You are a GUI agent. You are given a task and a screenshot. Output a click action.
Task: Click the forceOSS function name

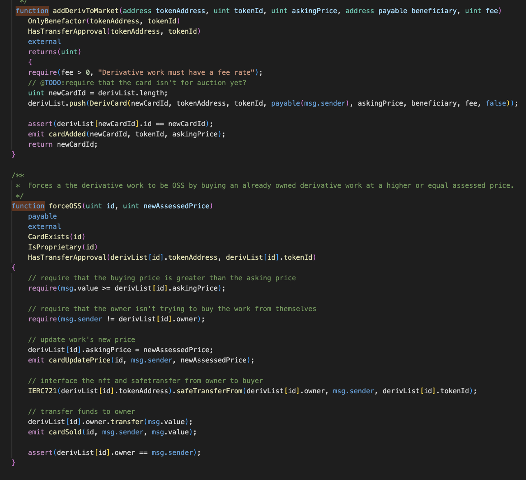coord(65,206)
